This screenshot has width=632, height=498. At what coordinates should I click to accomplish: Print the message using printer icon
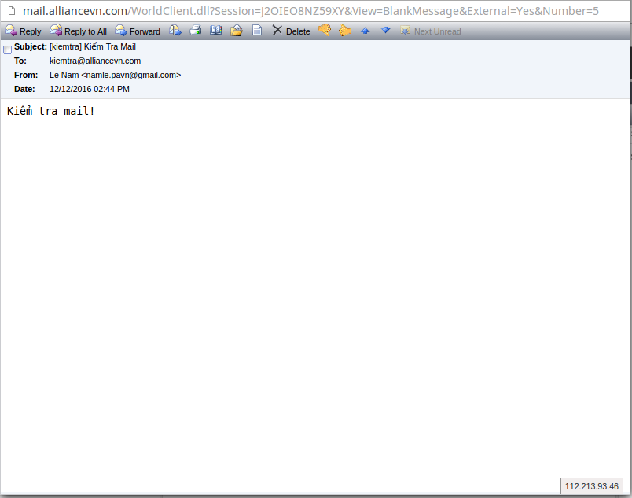pyautogui.click(x=196, y=31)
